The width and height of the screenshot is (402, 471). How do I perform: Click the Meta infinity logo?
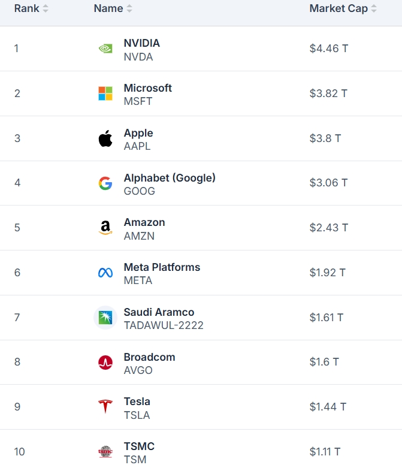pos(105,273)
